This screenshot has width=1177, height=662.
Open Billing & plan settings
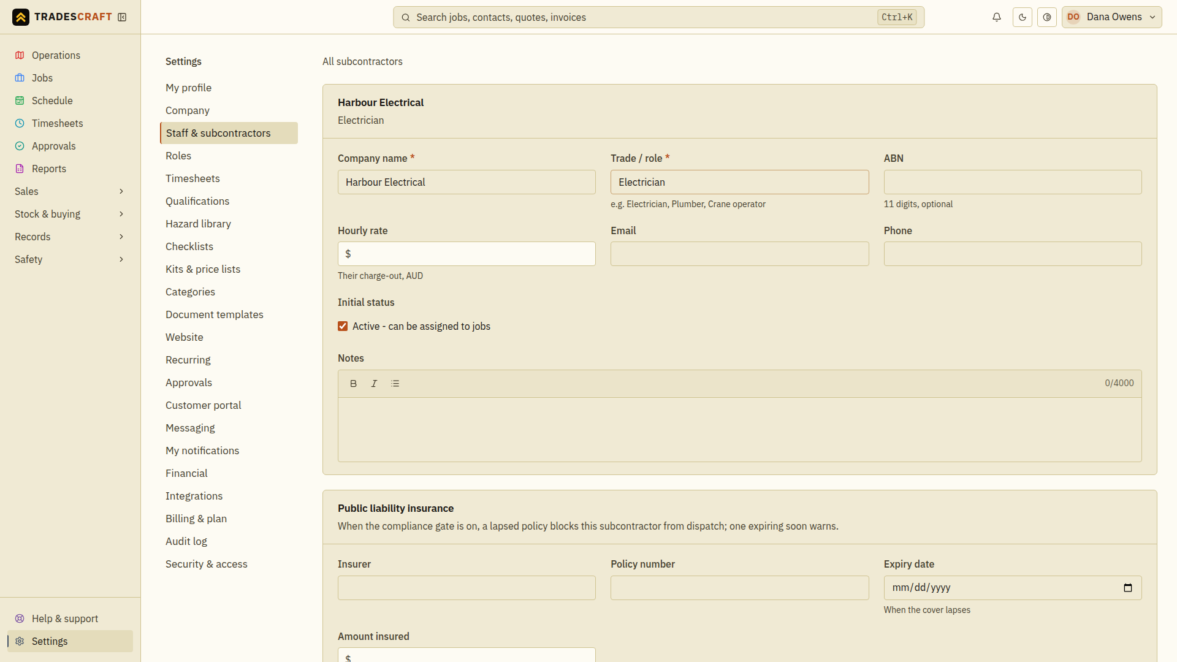point(229,519)
